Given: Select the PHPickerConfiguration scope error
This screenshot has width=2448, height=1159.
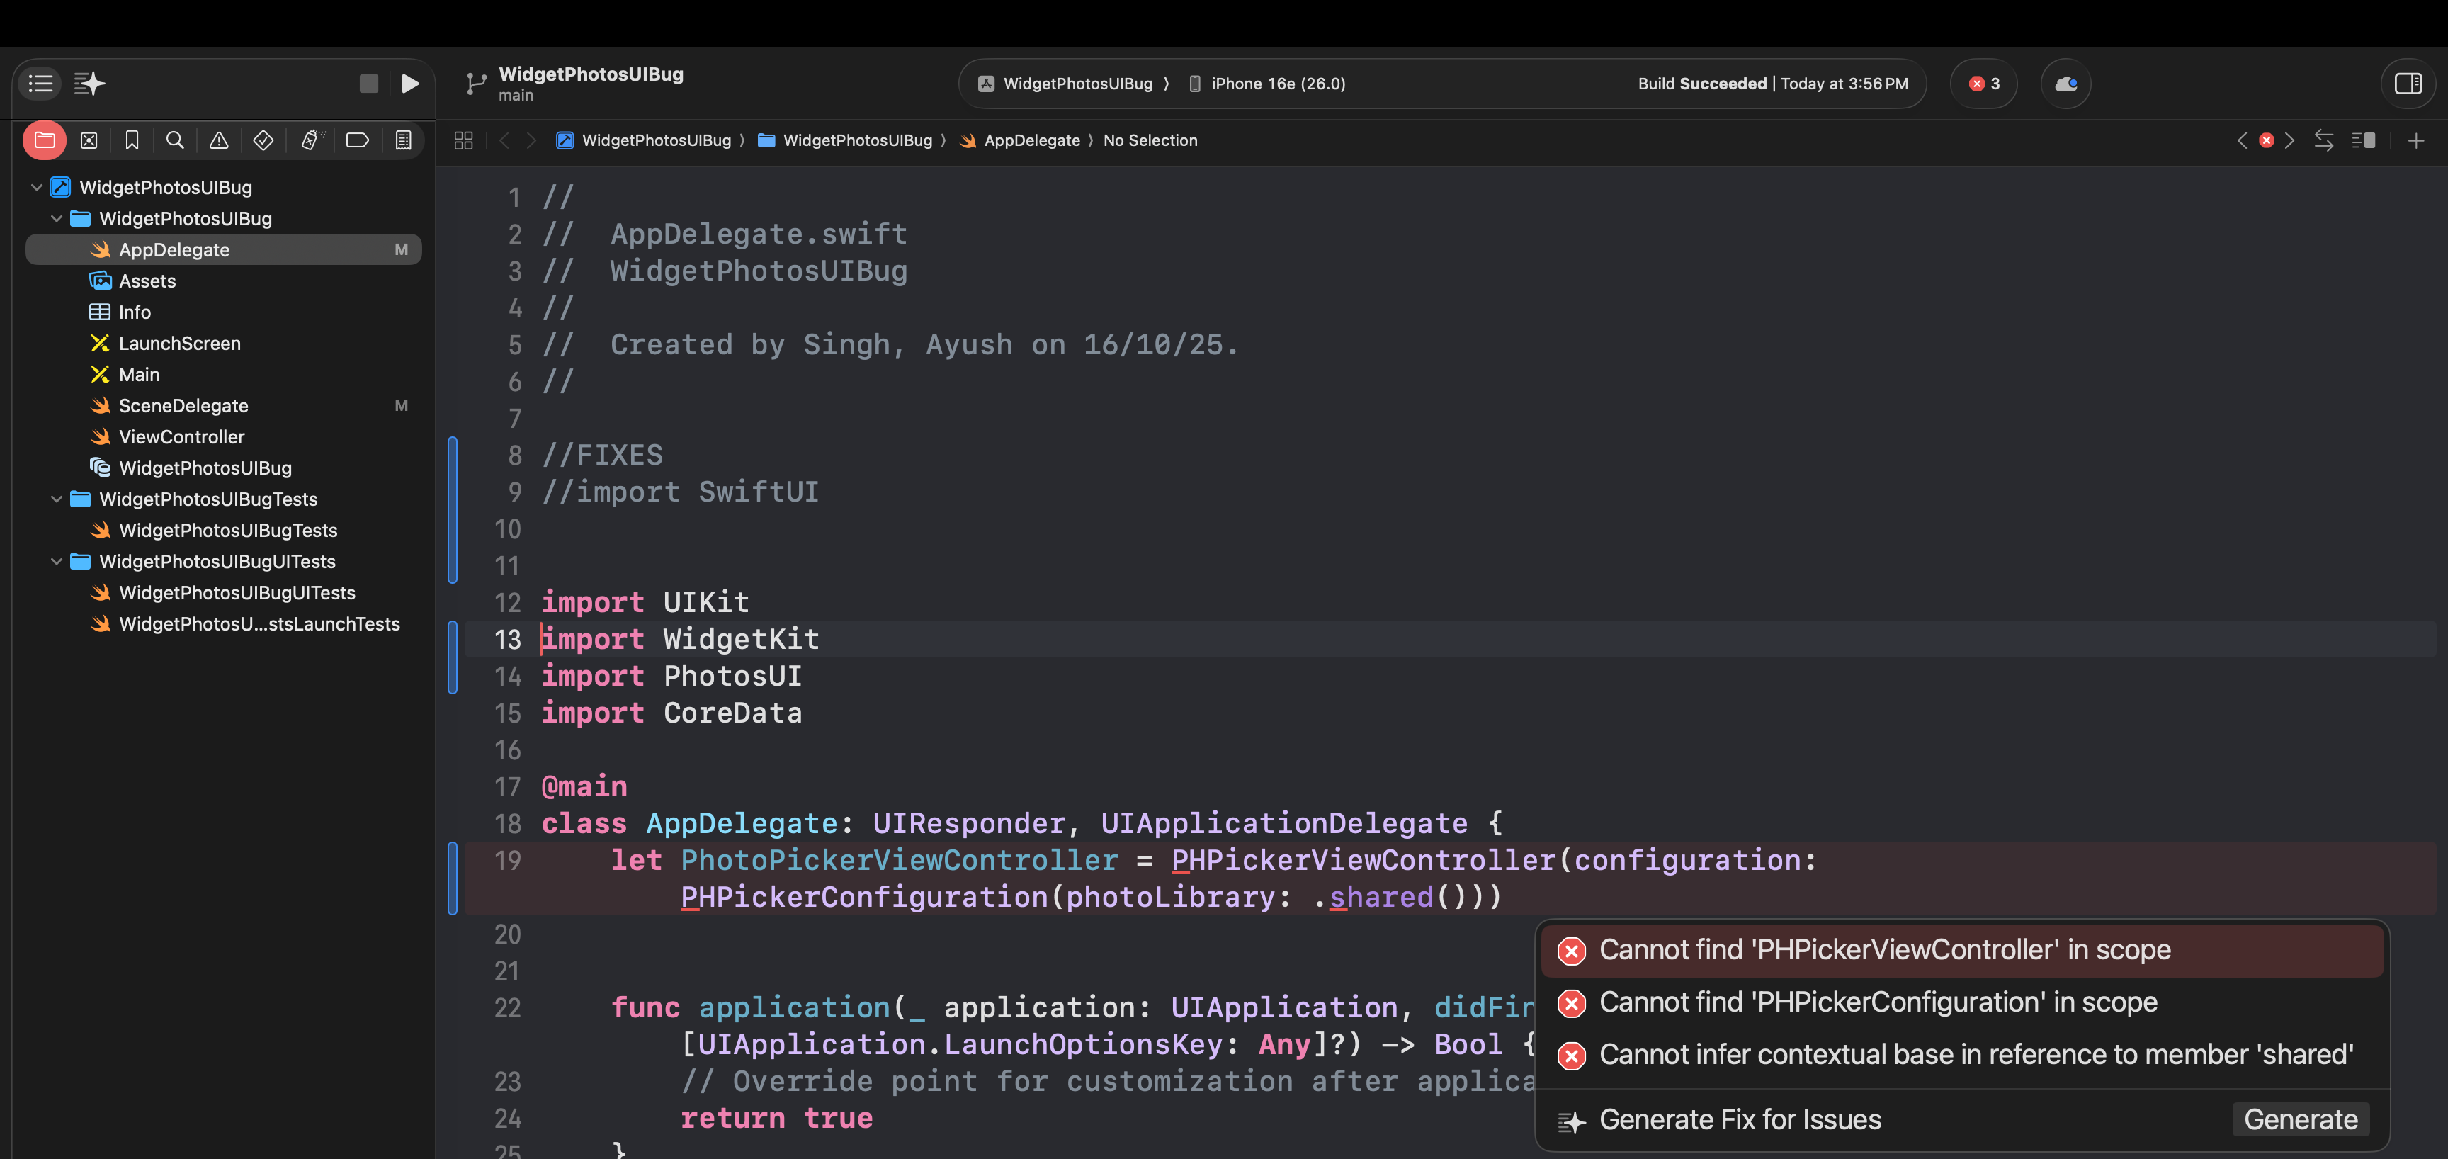Looking at the screenshot, I should [1877, 1002].
